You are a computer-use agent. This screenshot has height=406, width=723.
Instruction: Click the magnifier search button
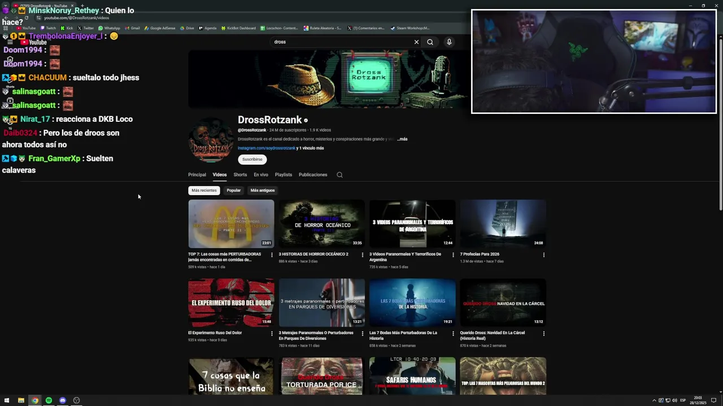coord(430,42)
